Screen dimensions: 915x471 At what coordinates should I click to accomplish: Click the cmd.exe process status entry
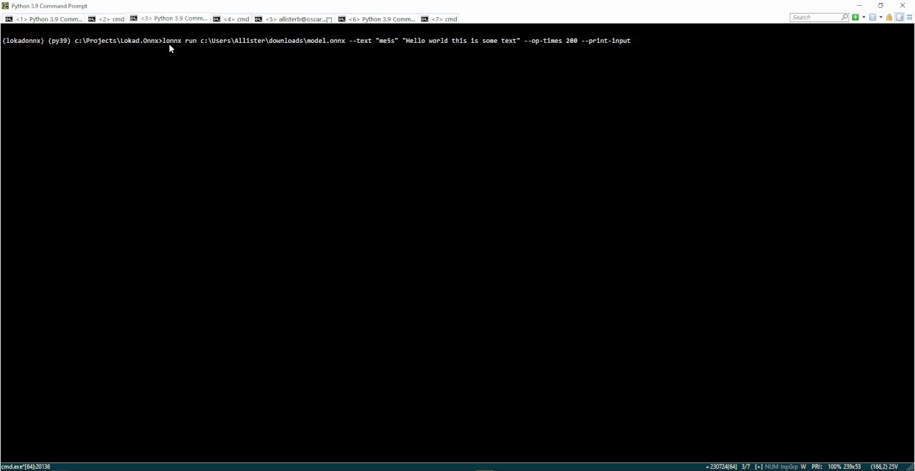point(26,467)
